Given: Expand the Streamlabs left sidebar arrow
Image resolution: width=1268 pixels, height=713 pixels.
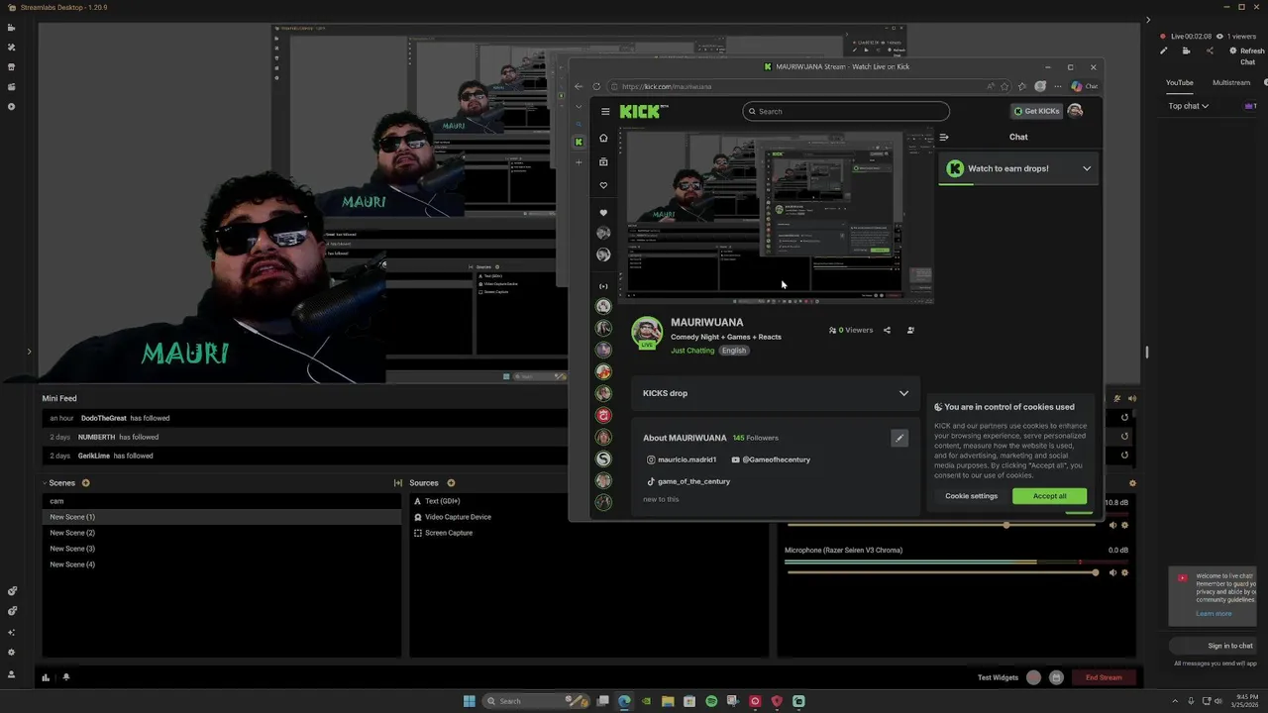Looking at the screenshot, I should [x=29, y=352].
